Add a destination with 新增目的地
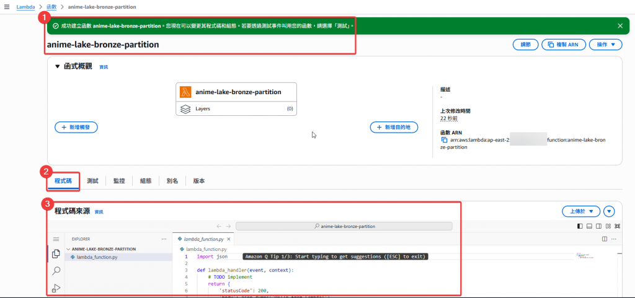635x298 pixels. [x=394, y=127]
